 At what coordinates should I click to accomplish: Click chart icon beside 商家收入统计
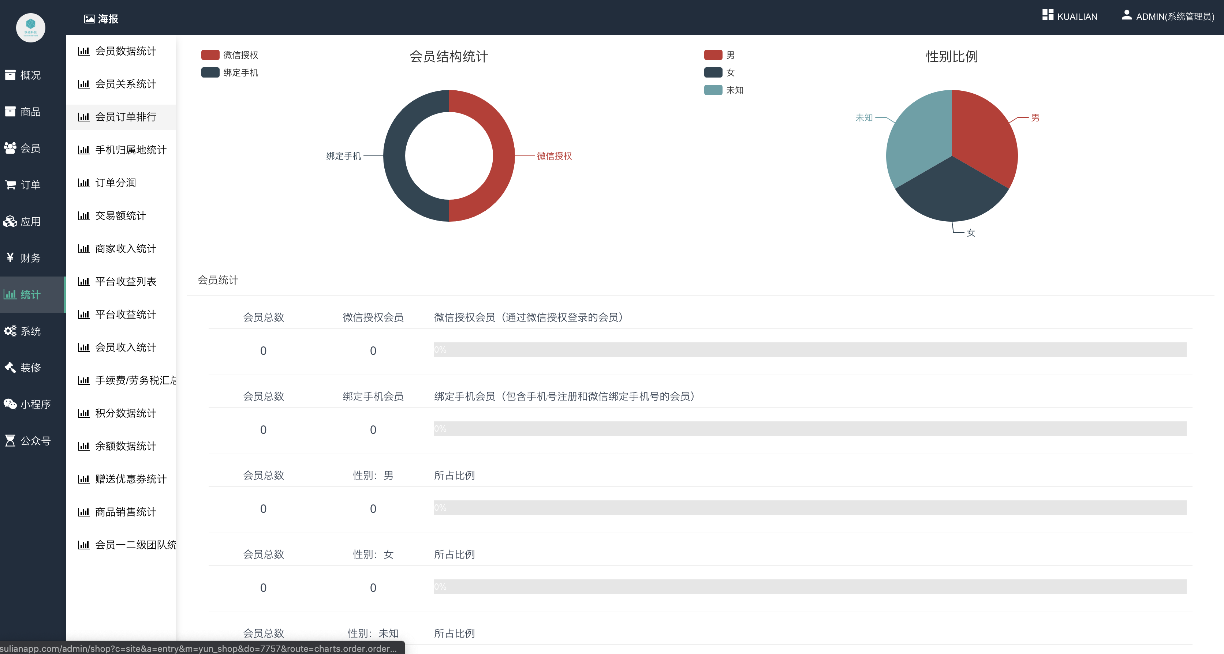[83, 249]
